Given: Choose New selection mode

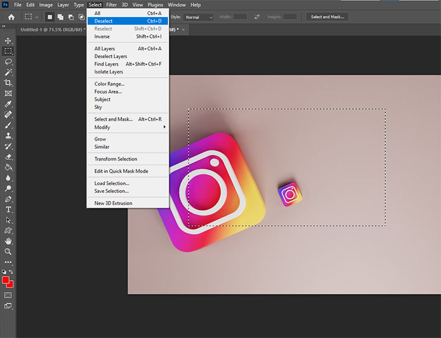Looking at the screenshot, I should click(x=50, y=17).
